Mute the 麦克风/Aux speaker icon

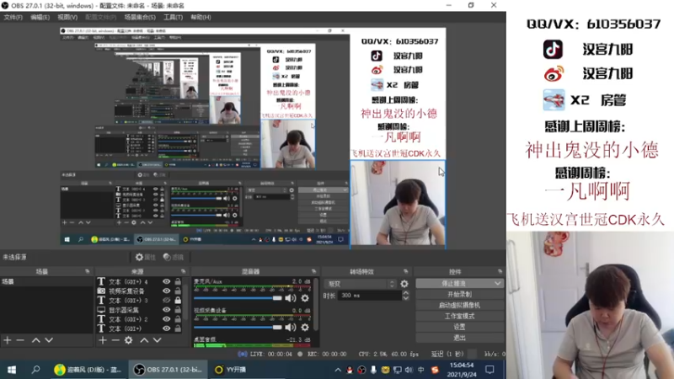point(291,298)
